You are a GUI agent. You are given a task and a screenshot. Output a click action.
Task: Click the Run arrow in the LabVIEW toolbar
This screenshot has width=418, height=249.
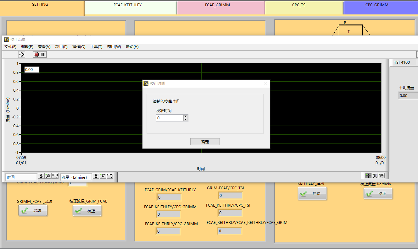coord(22,55)
